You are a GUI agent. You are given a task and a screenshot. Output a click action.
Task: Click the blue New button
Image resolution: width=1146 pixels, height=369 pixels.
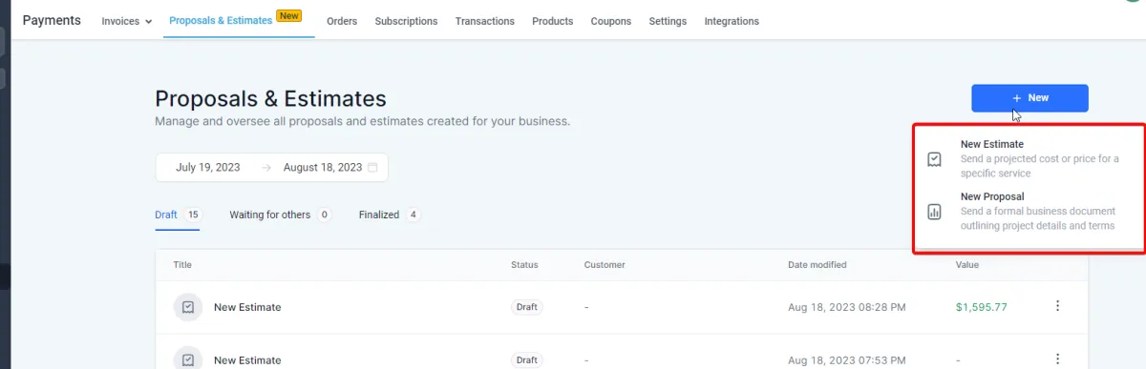point(1029,98)
